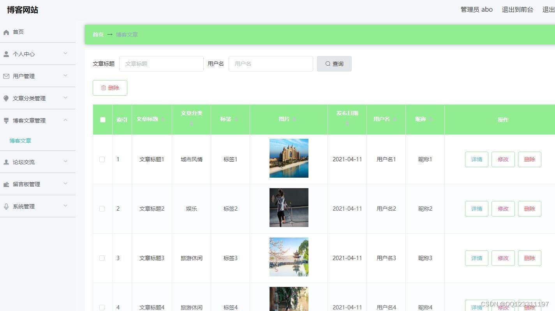Click 修改 for 文章标题3
Screen dimensions: 555x311
503,258
